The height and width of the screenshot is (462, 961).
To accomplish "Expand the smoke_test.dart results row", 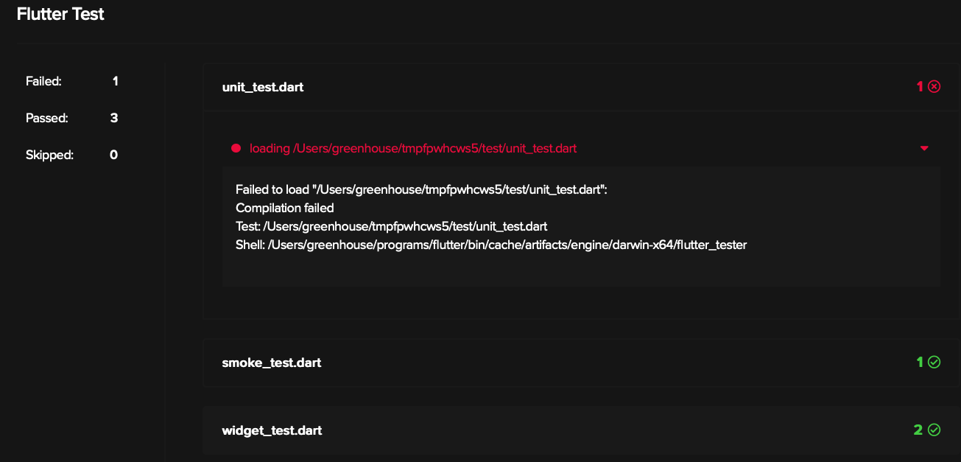I will (582, 363).
